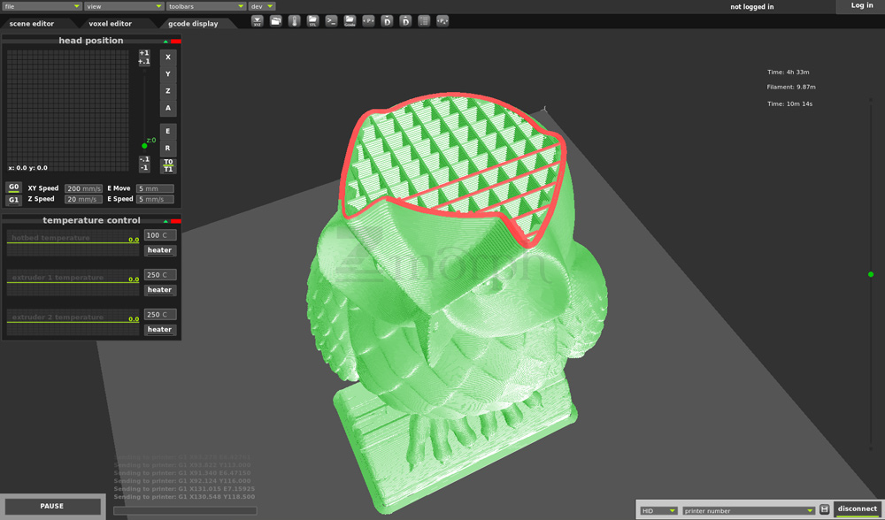This screenshot has width=885, height=520.
Task: Load a file via Gcode folder icon
Action: pos(350,20)
